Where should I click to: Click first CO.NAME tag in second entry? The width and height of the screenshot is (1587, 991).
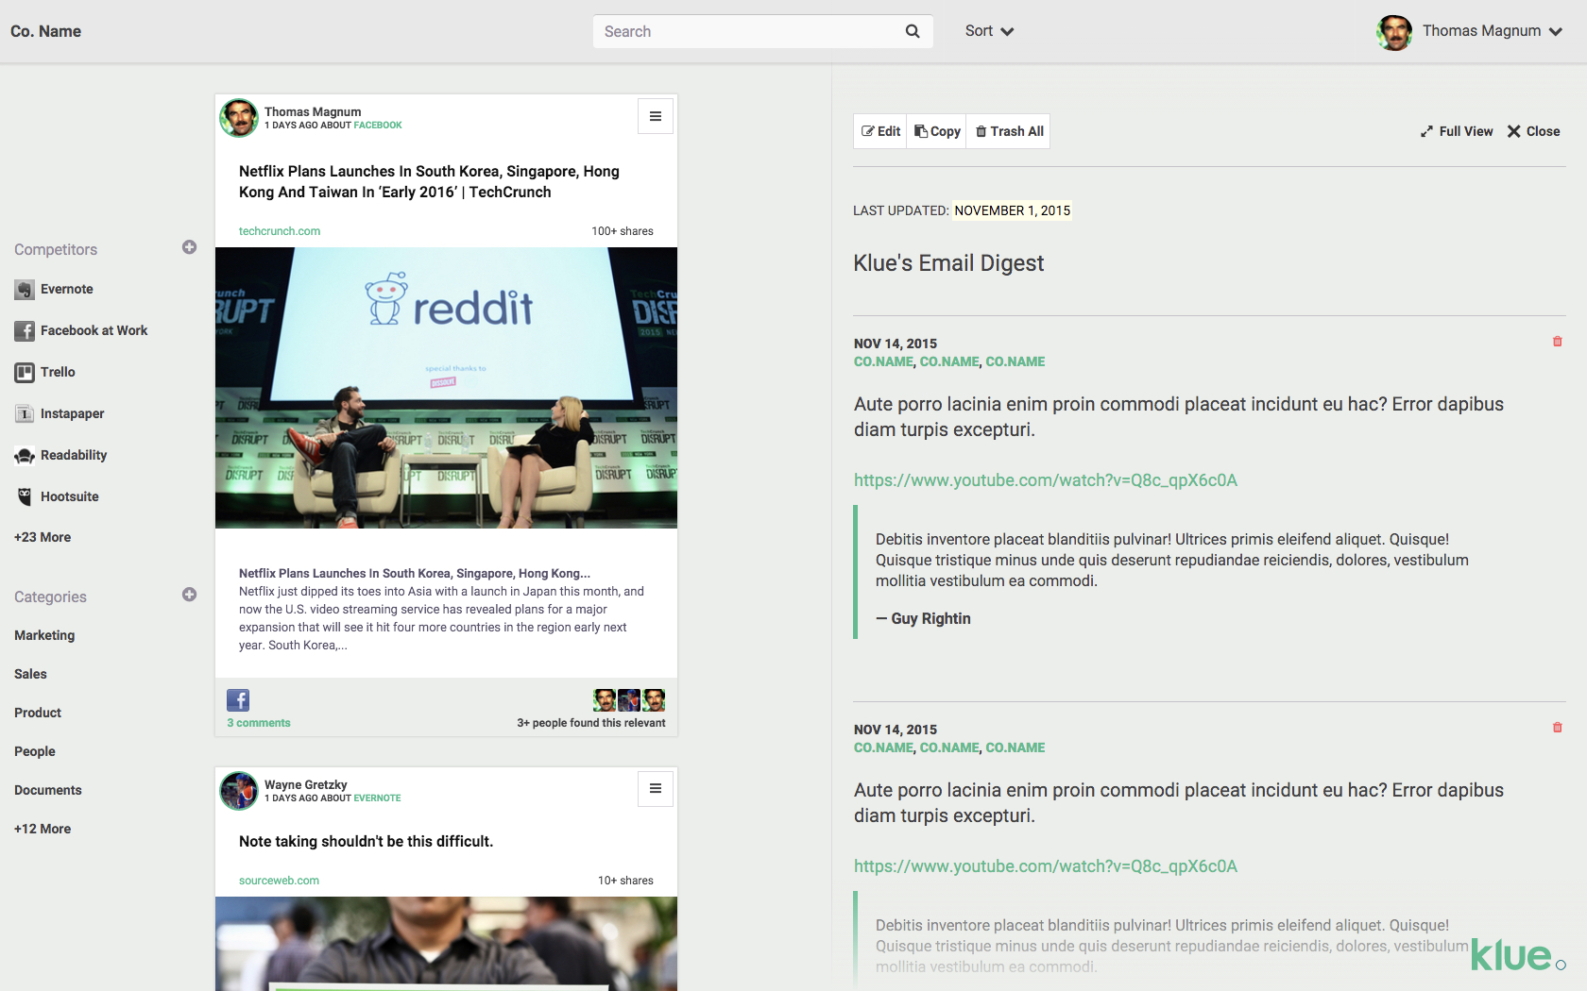click(883, 747)
